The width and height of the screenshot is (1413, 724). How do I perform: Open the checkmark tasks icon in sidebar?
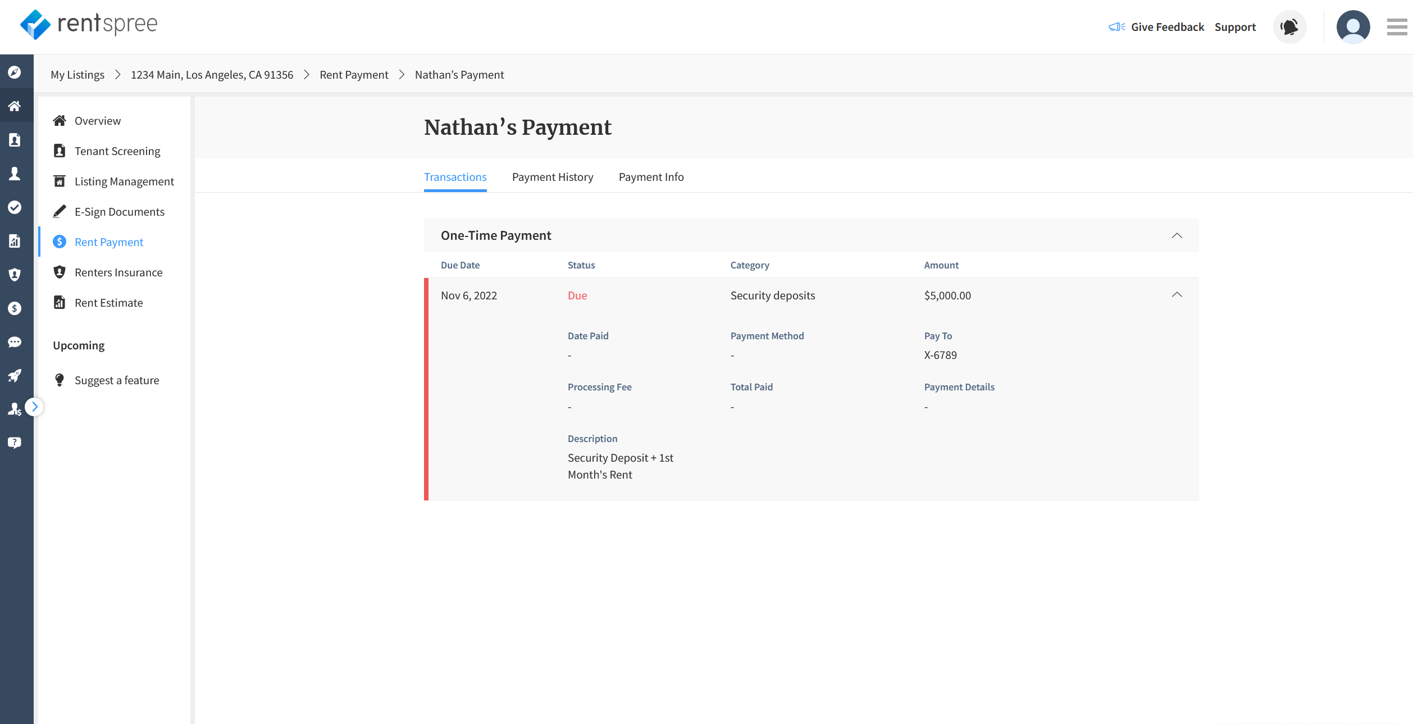(15, 207)
